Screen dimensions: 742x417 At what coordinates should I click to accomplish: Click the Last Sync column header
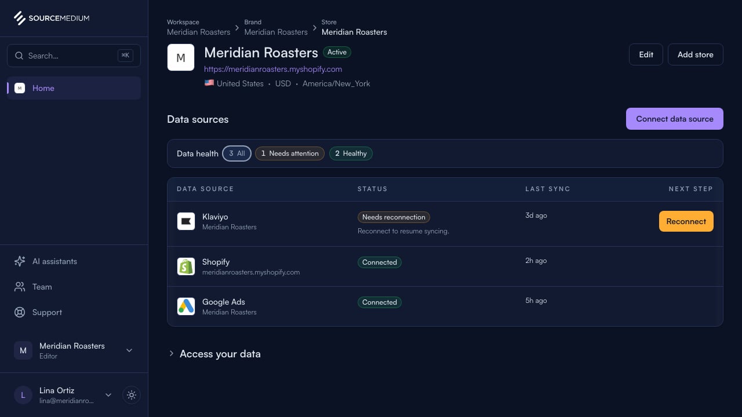pyautogui.click(x=548, y=189)
